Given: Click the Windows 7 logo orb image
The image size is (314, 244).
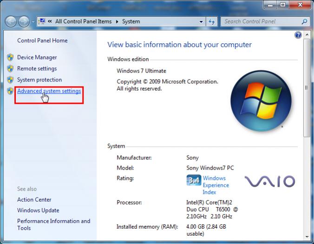Looking at the screenshot, I should click(261, 101).
